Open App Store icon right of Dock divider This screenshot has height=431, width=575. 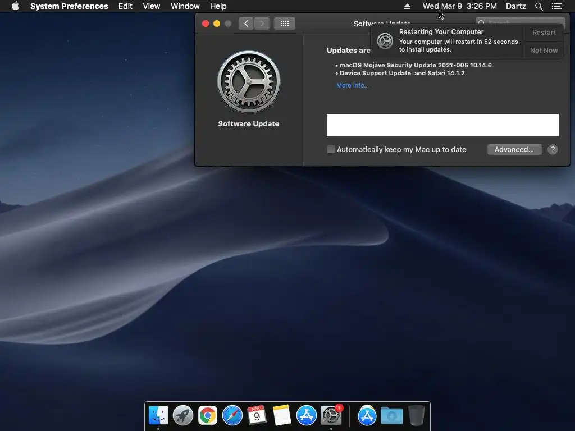pyautogui.click(x=367, y=415)
